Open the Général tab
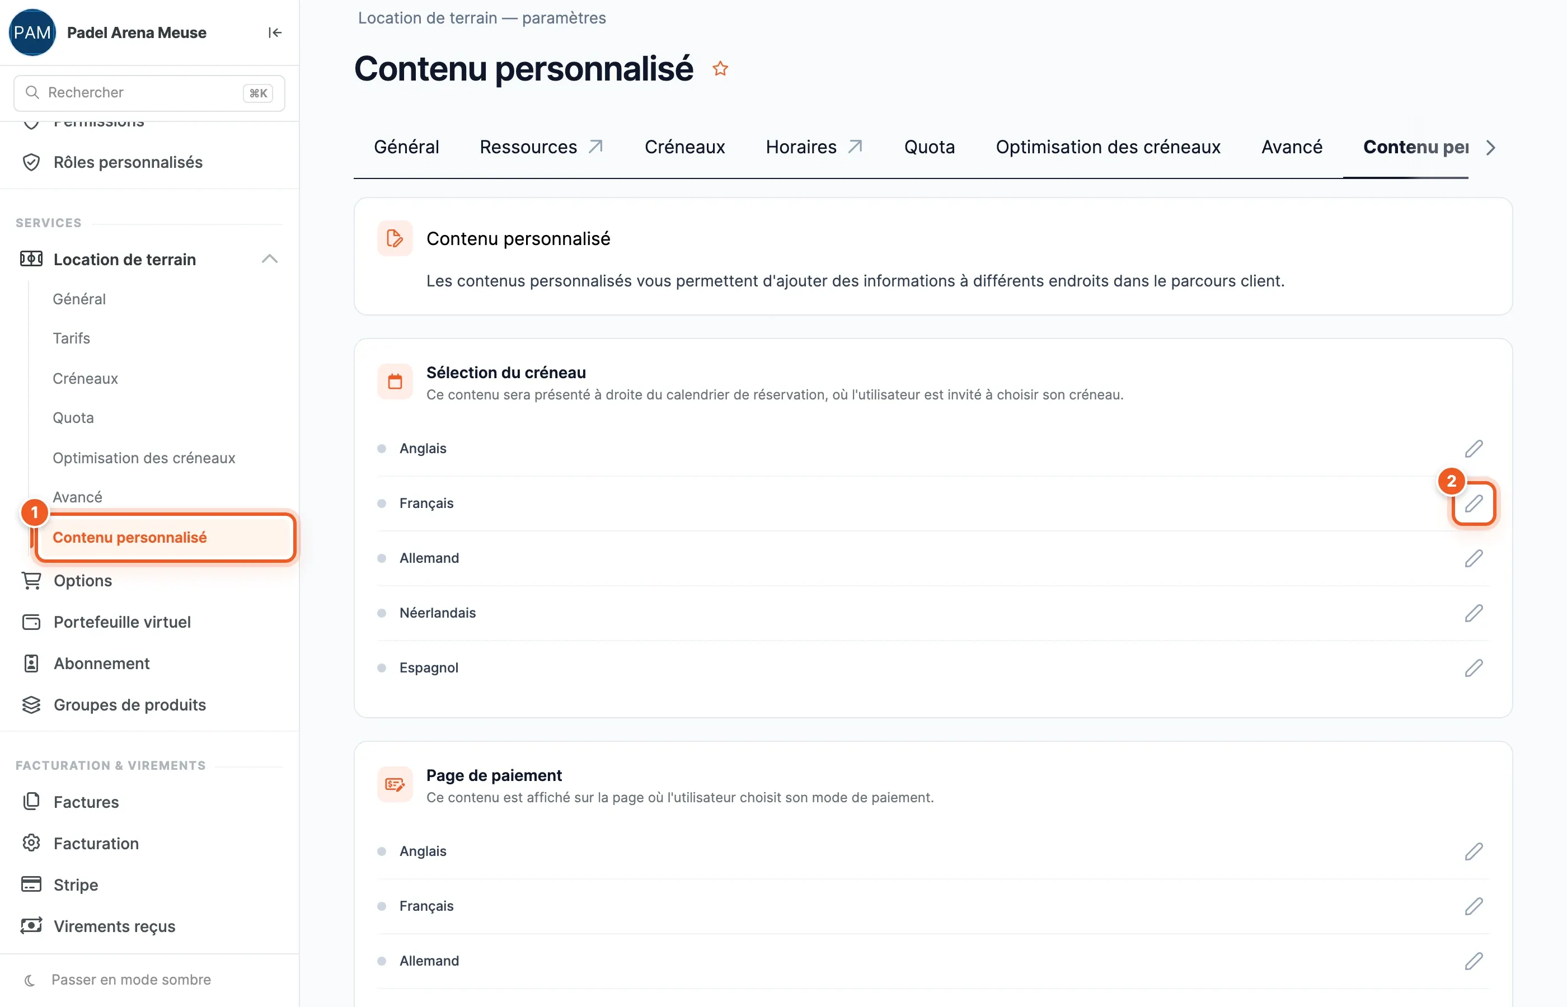Image resolution: width=1567 pixels, height=1007 pixels. (406, 147)
